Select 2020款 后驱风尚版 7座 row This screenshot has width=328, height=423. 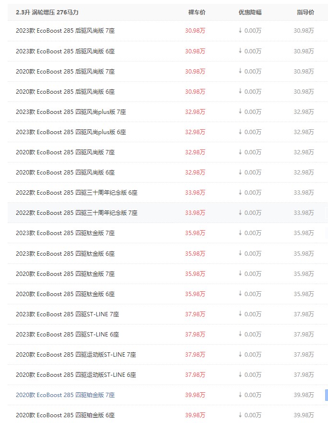pos(168,72)
